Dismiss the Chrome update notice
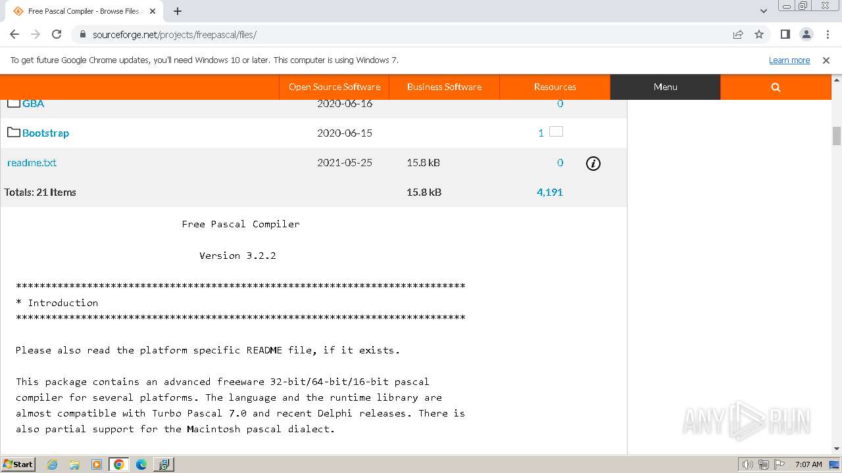The image size is (842, 473). pyautogui.click(x=826, y=60)
